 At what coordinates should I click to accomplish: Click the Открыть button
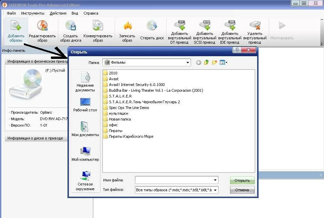coord(242,180)
